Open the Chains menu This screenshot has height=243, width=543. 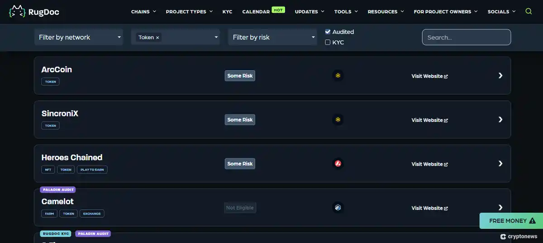pyautogui.click(x=143, y=11)
